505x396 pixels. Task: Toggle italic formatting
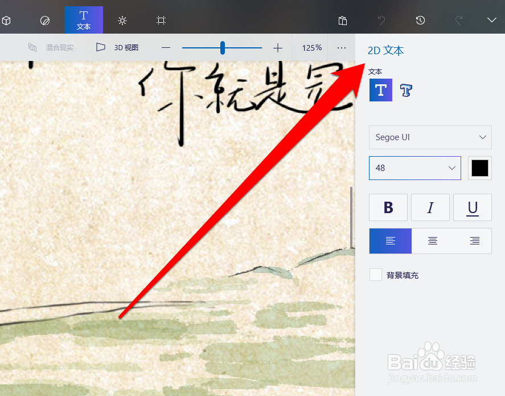coord(430,207)
